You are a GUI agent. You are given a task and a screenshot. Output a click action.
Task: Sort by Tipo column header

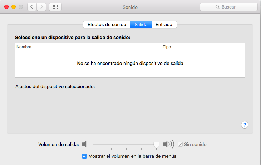click(x=203, y=47)
